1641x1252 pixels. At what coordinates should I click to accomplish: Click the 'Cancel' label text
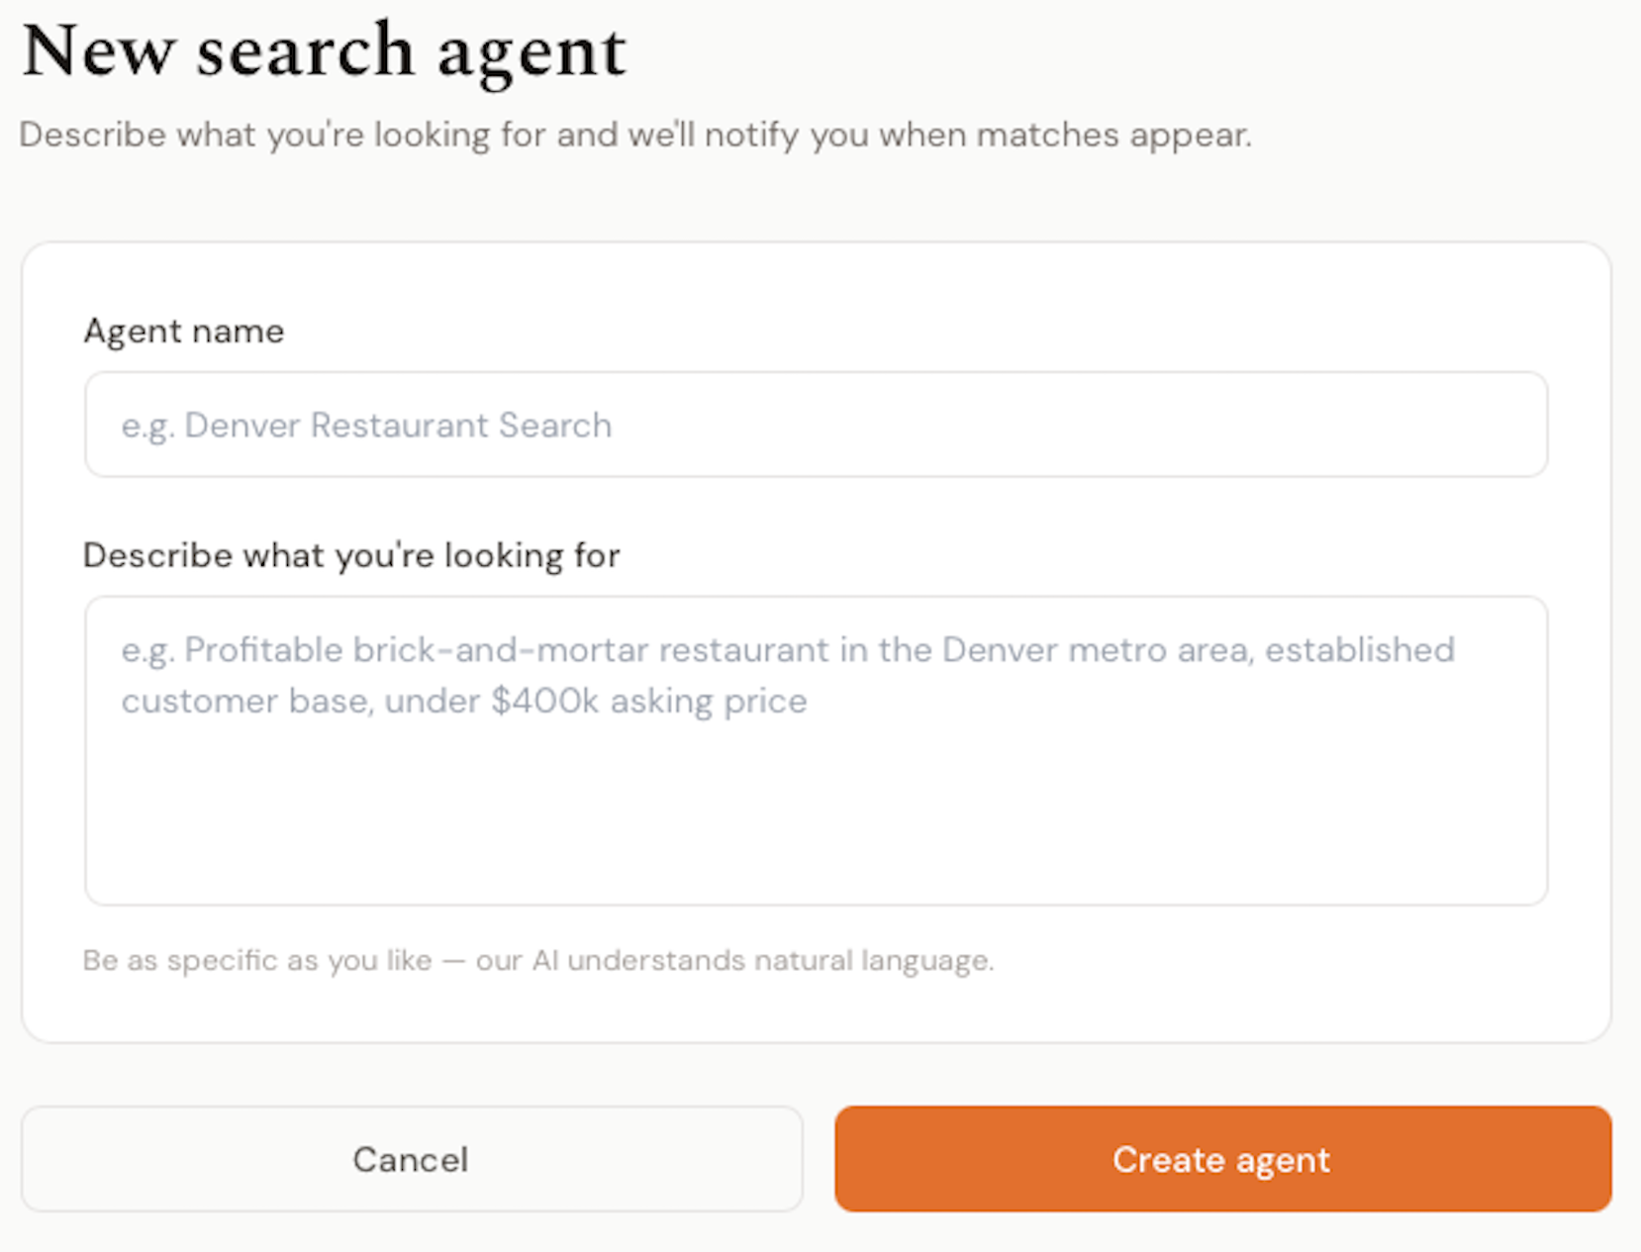[x=411, y=1160]
